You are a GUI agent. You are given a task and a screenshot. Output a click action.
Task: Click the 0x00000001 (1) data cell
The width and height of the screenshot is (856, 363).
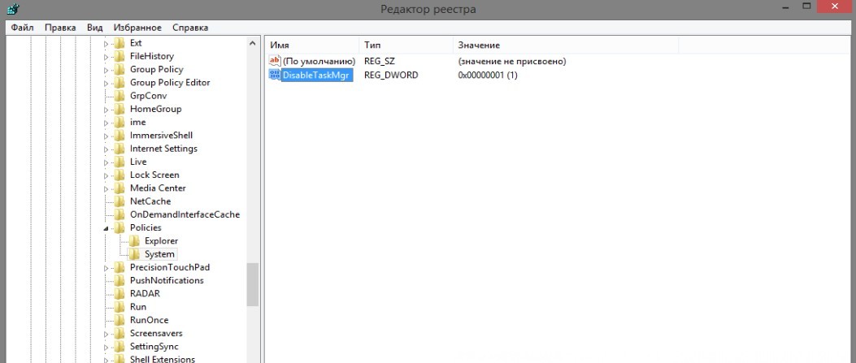coord(488,76)
